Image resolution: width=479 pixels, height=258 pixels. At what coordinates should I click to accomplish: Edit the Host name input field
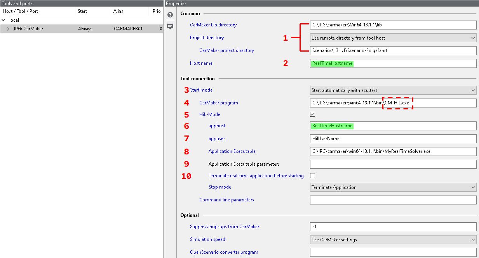click(x=393, y=63)
